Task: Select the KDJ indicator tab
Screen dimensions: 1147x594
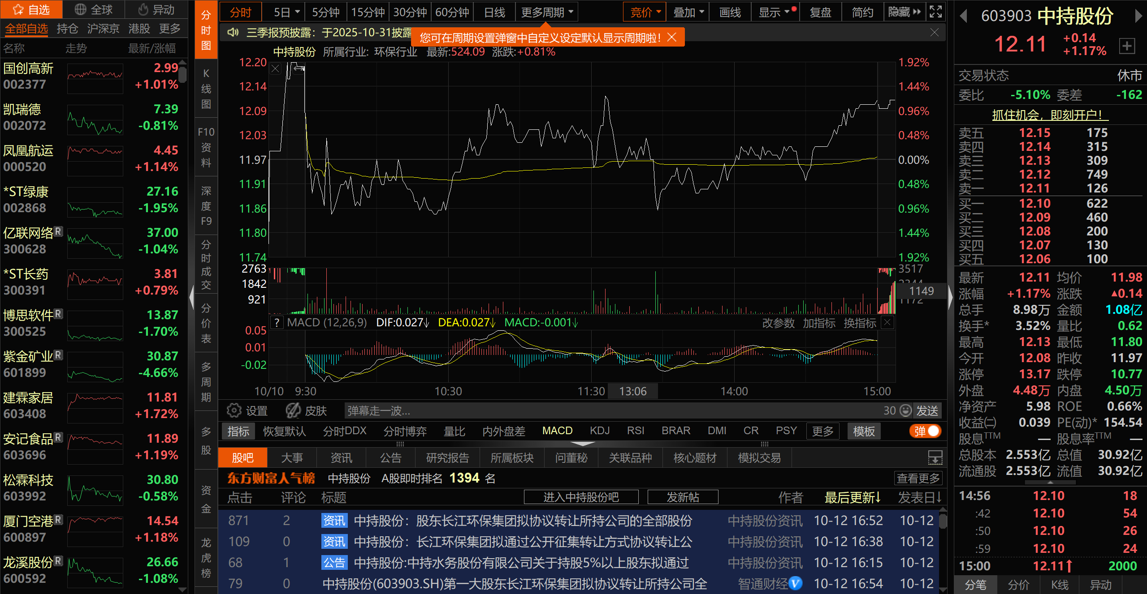Action: pos(599,431)
